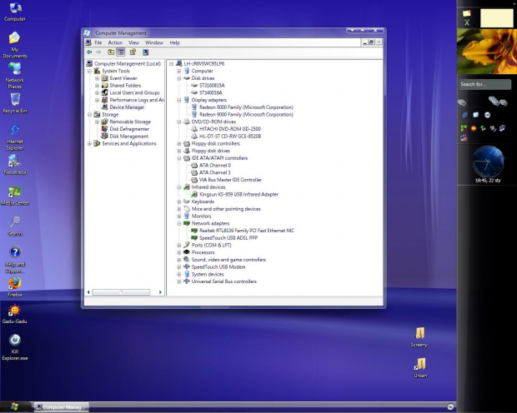Select Mice and other pointing devices category
517x413 pixels.
(x=226, y=209)
